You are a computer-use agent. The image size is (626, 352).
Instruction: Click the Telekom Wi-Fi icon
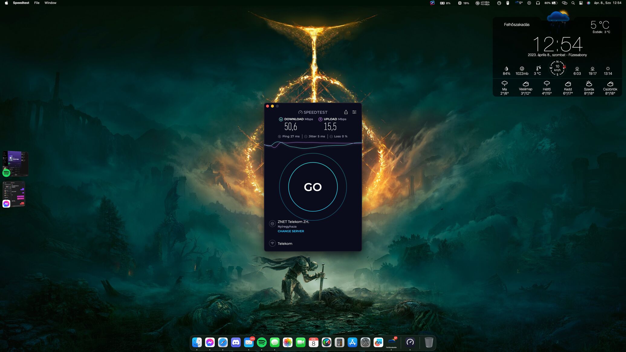click(272, 243)
